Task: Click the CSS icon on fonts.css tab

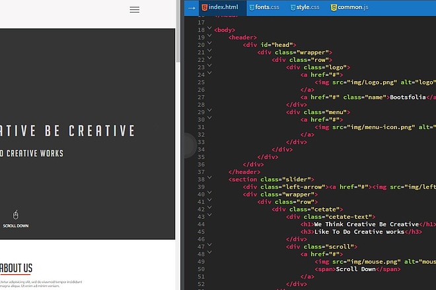Action: coord(252,7)
